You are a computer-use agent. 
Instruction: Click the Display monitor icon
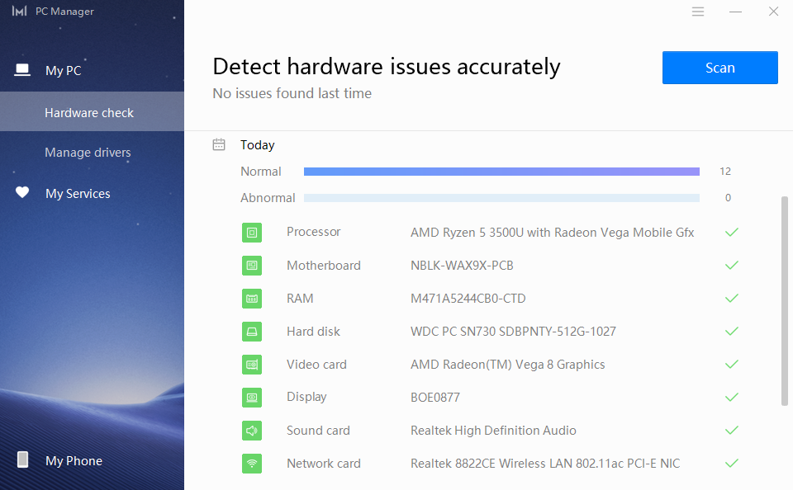[x=252, y=398]
